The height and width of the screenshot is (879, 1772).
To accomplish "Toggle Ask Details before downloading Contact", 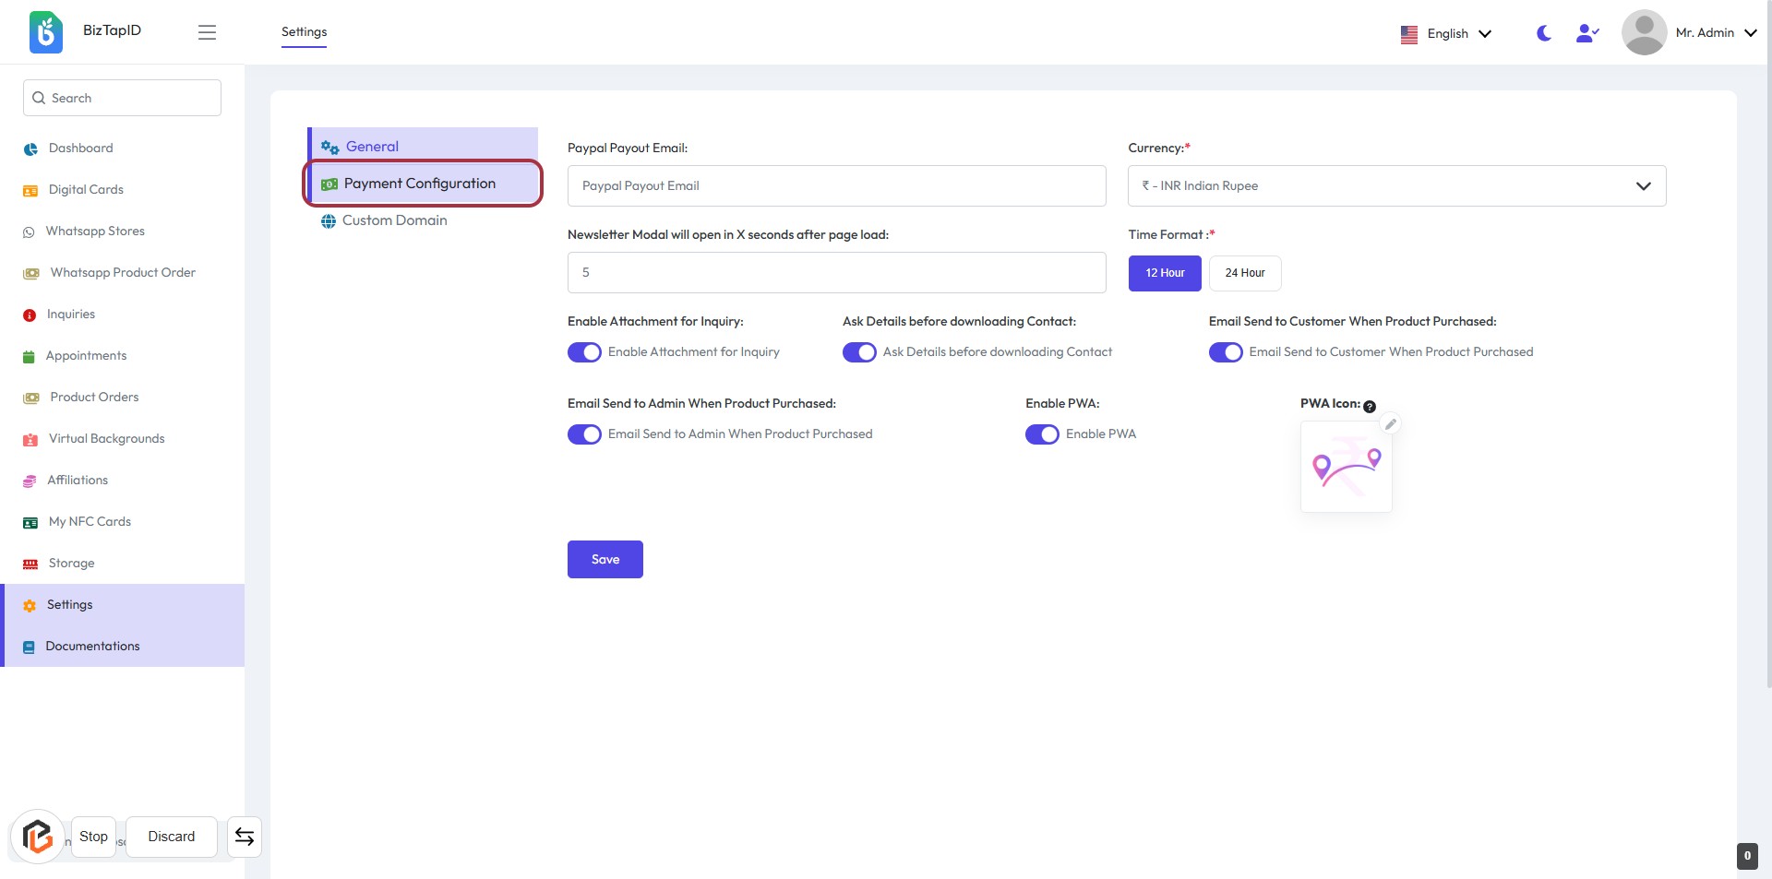I will coord(859,352).
